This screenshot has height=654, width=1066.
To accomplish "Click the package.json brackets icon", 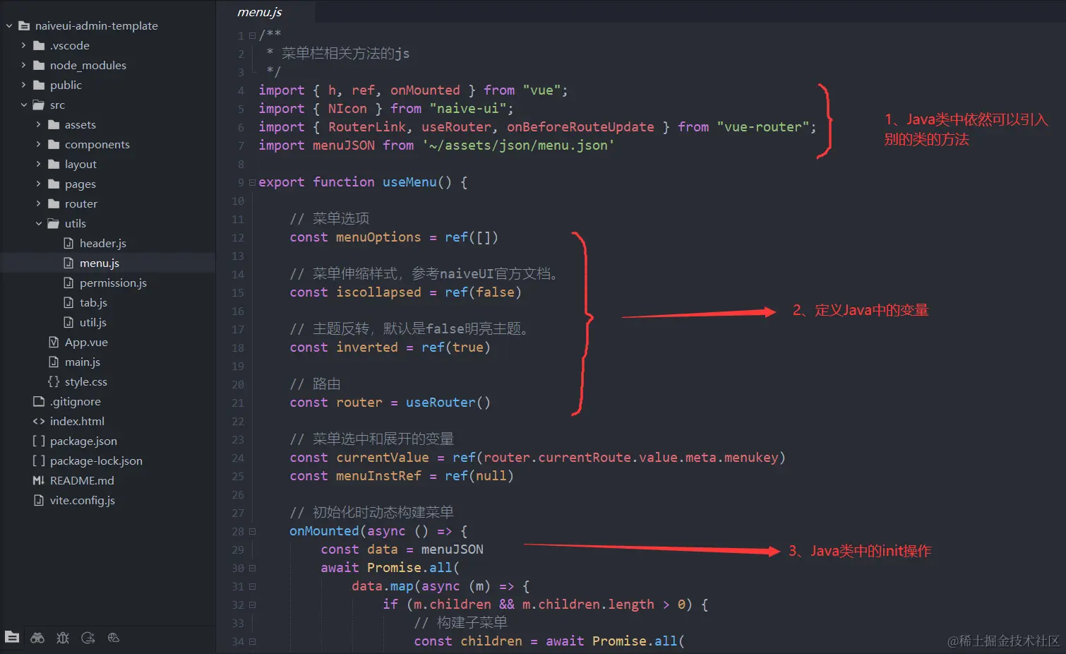I will pyautogui.click(x=39, y=441).
